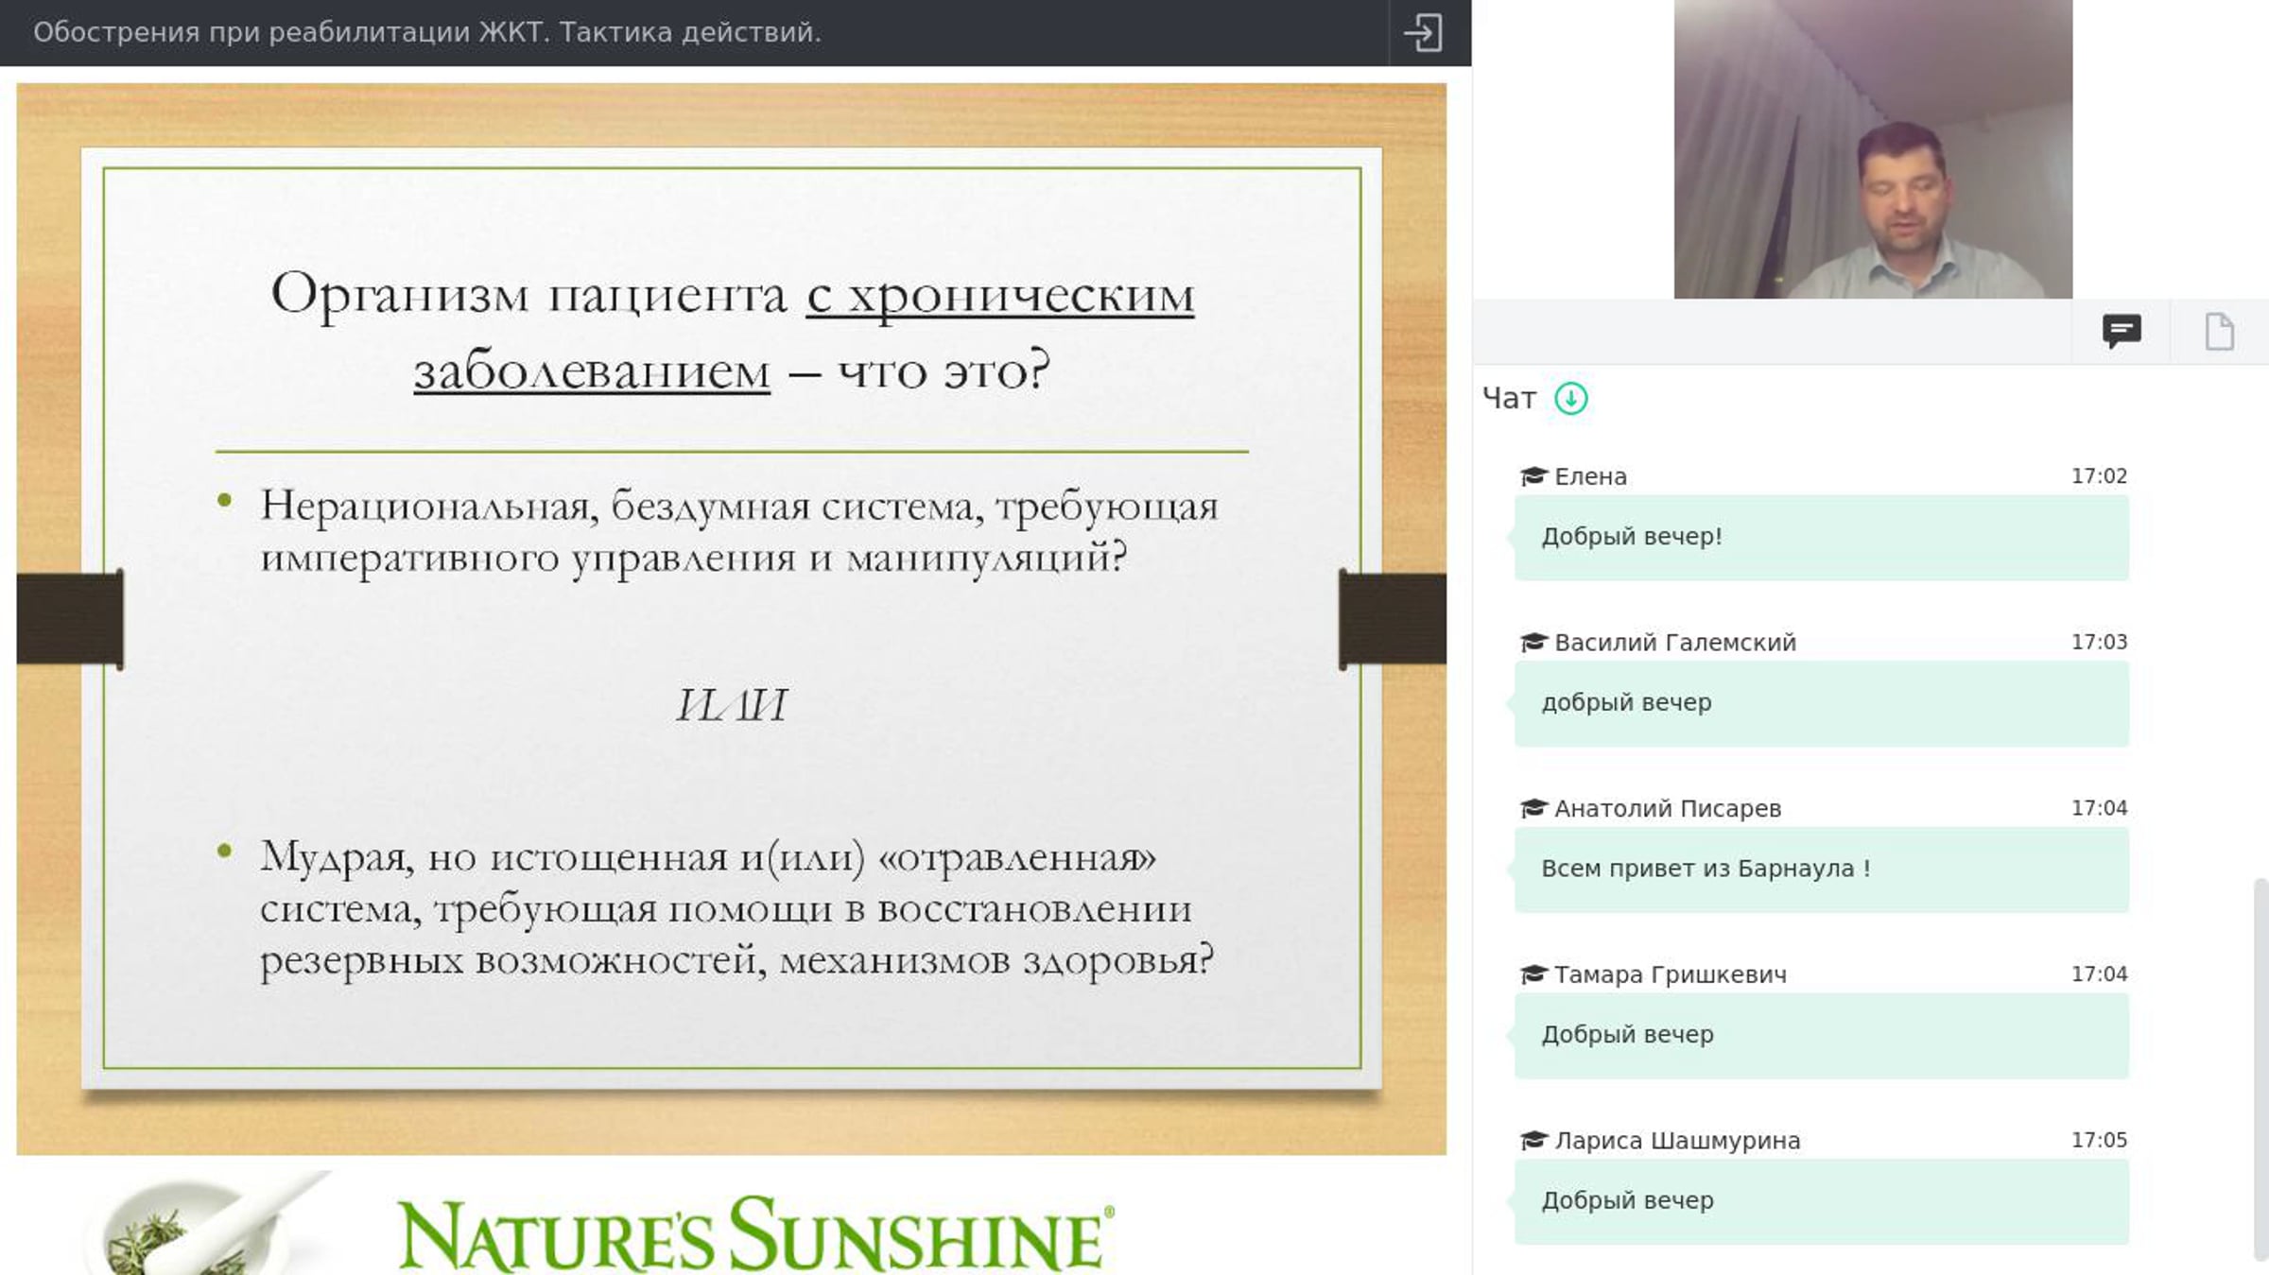This screenshot has width=2269, height=1275.
Task: Click Лариса Шашмурина's "Добрый вечер" message
Action: (x=1822, y=1201)
